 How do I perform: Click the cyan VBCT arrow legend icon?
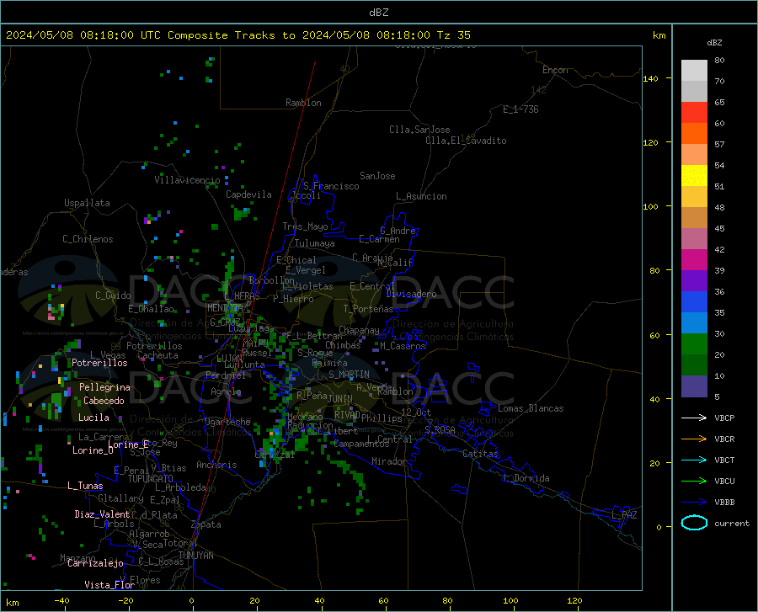click(694, 460)
